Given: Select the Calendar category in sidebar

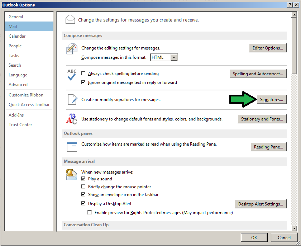Looking at the screenshot, I should point(17,36).
